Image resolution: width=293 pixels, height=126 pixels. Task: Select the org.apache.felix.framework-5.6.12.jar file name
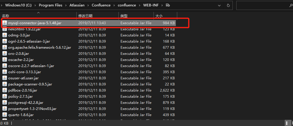click(40, 48)
